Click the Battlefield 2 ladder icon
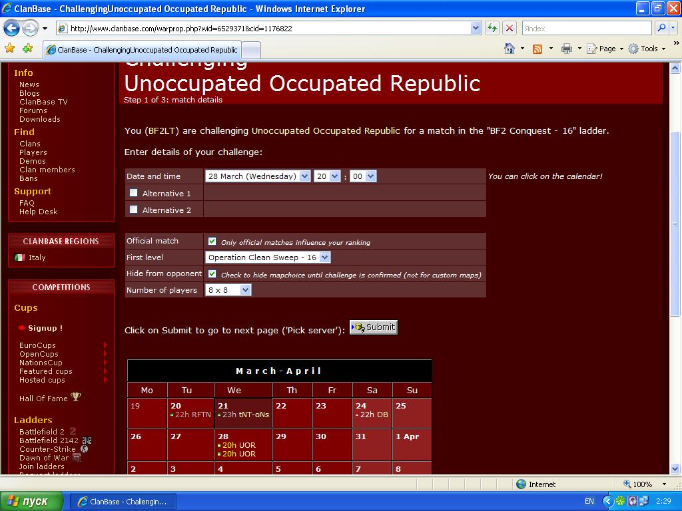Screen dimensions: 682x511 [73, 431]
